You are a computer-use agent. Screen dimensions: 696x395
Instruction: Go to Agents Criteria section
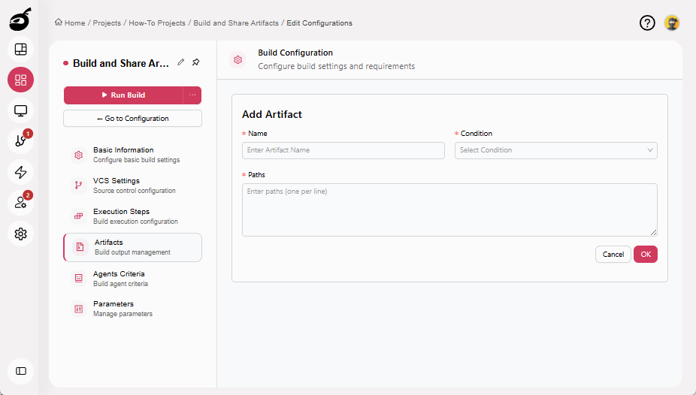coord(133,278)
